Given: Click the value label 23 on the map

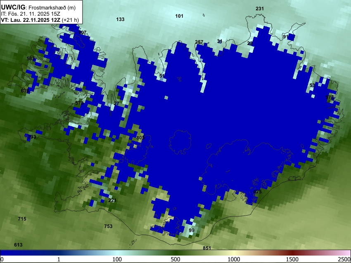Looking at the screenshot, I should tap(250, 43).
